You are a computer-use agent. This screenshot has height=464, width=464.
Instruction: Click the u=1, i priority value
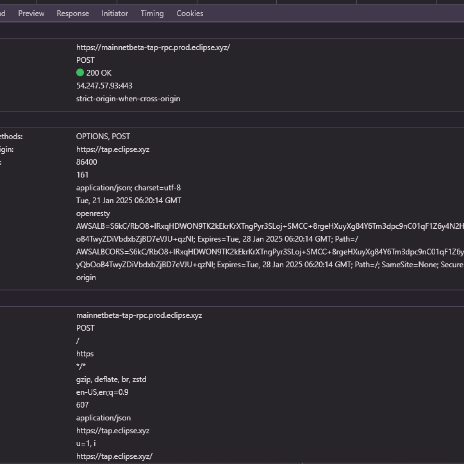pyautogui.click(x=86, y=443)
